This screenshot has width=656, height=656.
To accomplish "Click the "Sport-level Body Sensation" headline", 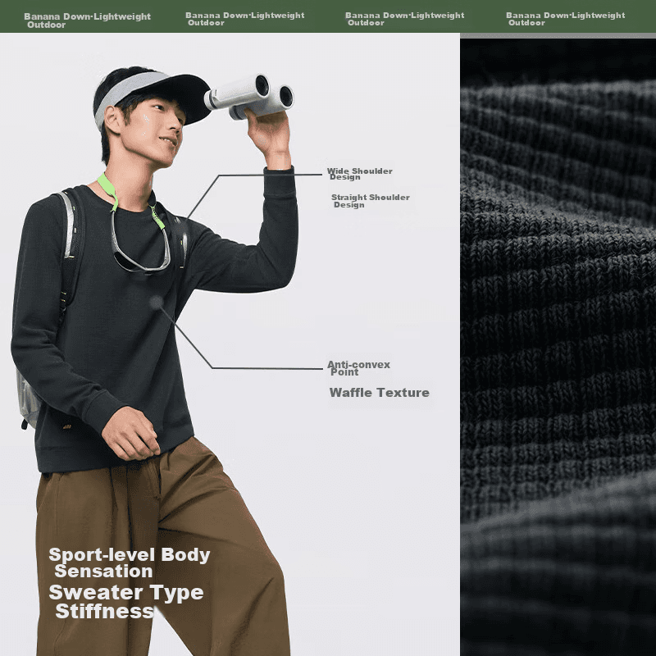I will click(130, 563).
